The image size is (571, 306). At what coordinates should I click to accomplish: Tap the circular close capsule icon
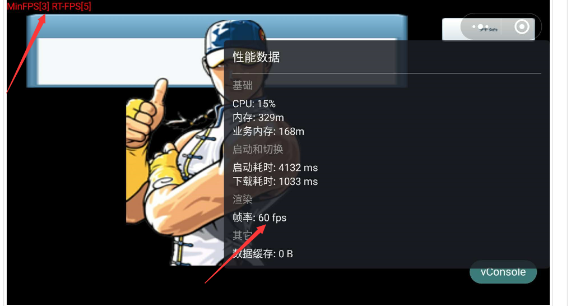click(x=522, y=26)
